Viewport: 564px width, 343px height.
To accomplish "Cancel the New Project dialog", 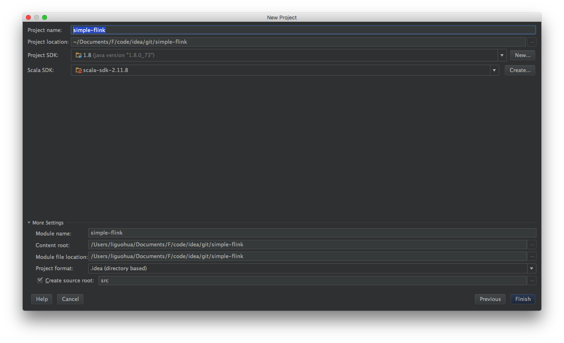I will (70, 299).
